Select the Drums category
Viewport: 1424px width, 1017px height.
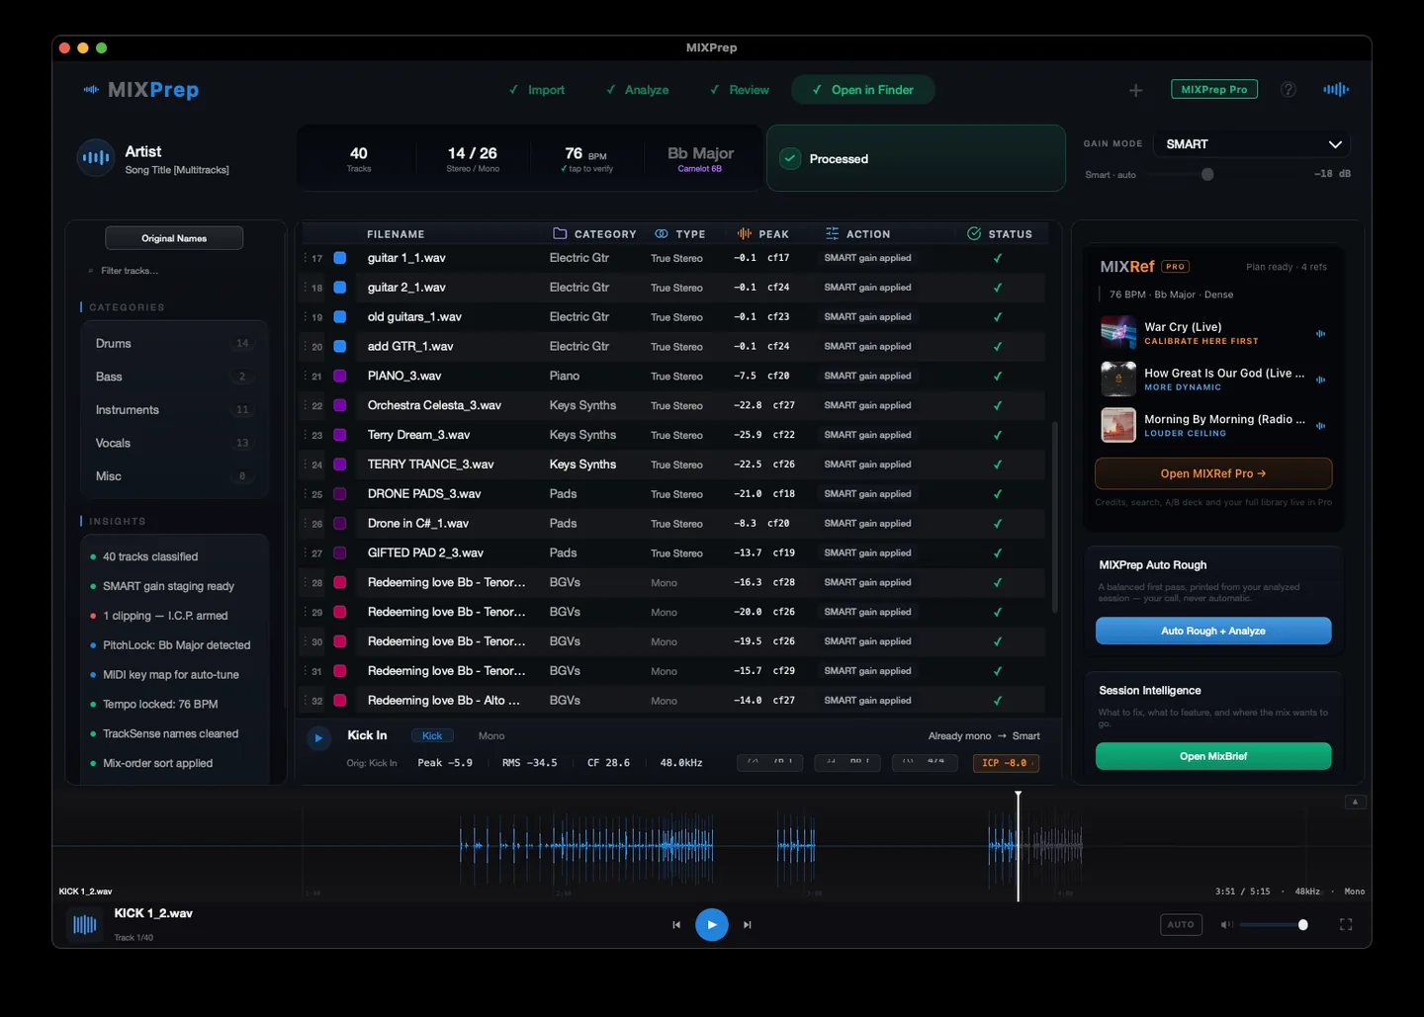pyautogui.click(x=174, y=344)
